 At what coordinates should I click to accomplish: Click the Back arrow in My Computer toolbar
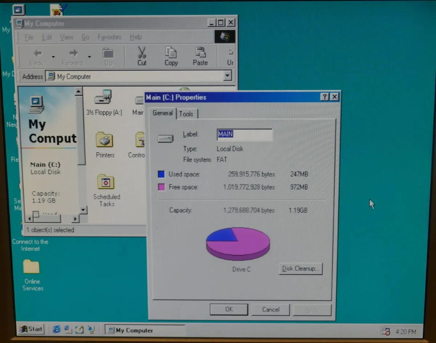[38, 53]
